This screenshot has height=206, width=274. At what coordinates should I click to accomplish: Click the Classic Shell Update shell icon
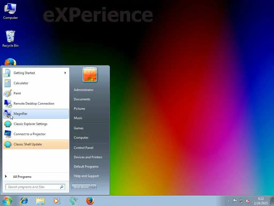[x=8, y=144]
